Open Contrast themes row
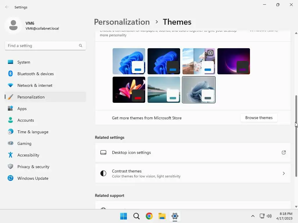 [x=193, y=173]
